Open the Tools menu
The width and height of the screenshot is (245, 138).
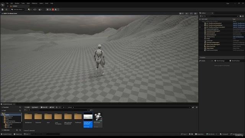pos(23,3)
